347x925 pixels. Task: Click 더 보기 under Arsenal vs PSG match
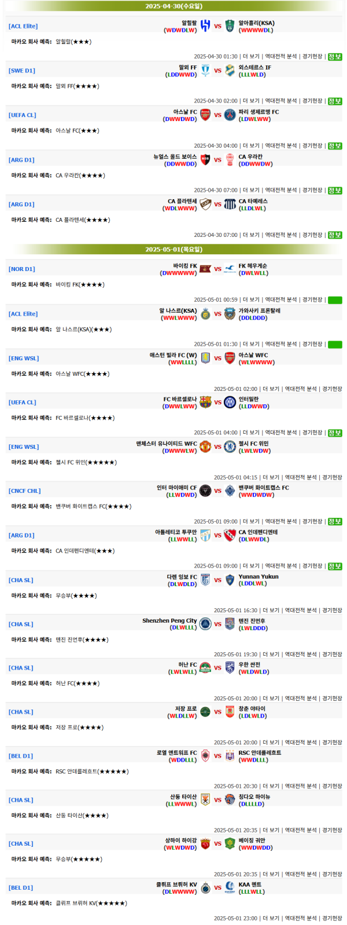(251, 146)
